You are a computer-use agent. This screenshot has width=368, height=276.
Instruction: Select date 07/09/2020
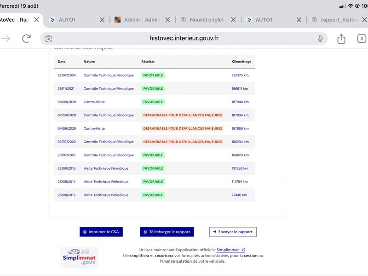(67, 115)
